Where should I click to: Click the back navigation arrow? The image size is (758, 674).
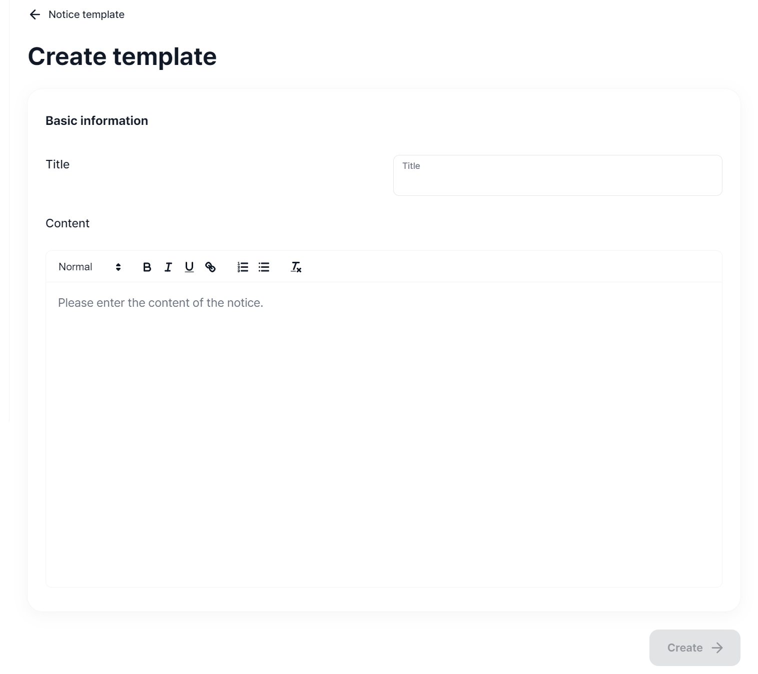[x=34, y=14]
